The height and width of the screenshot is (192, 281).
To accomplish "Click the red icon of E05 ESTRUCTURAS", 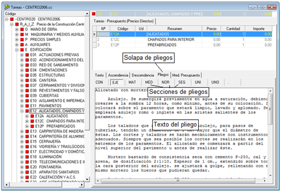I will point(27,75).
